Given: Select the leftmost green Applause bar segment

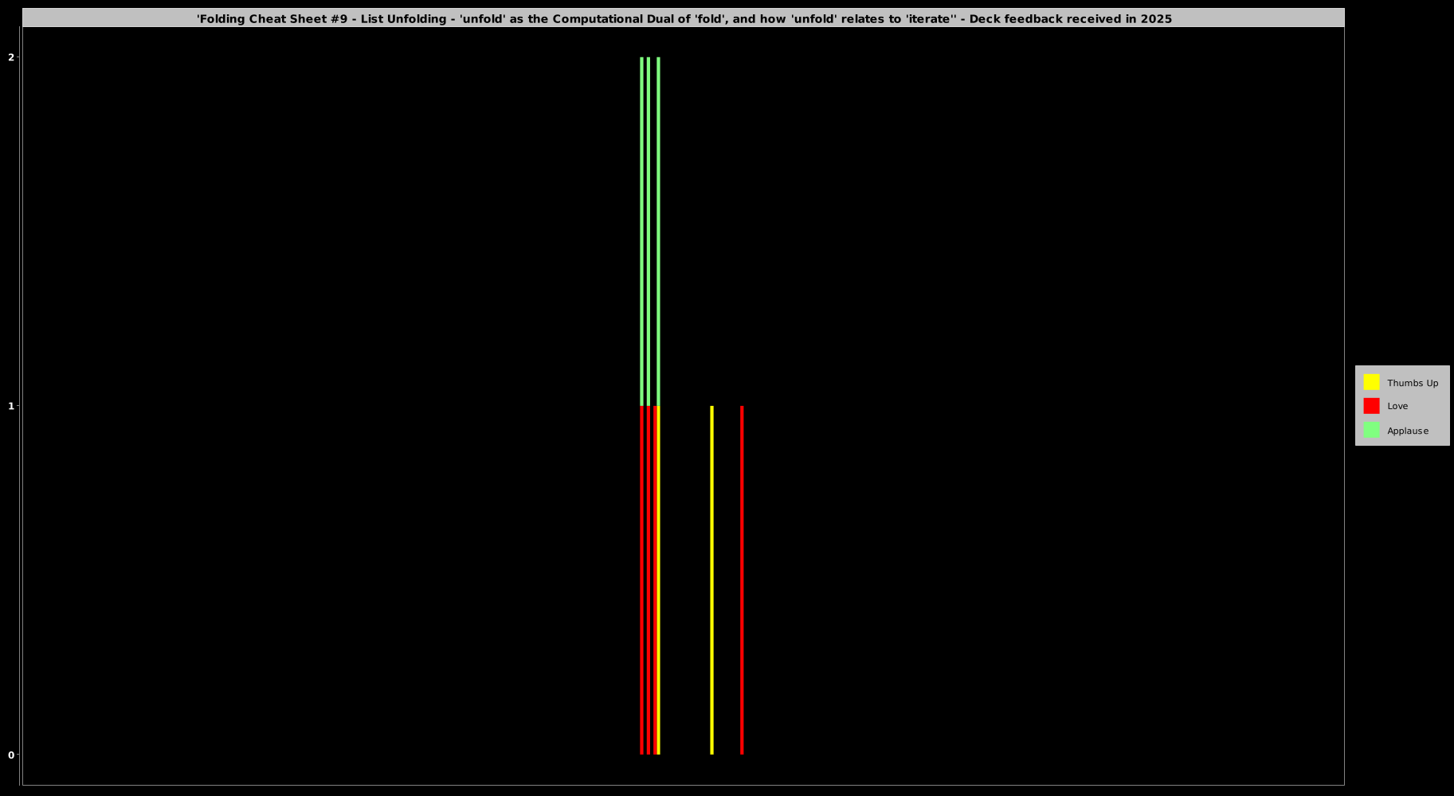Looking at the screenshot, I should [641, 231].
